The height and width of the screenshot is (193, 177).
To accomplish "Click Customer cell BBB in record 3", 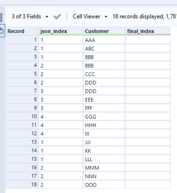I will click(x=104, y=57).
